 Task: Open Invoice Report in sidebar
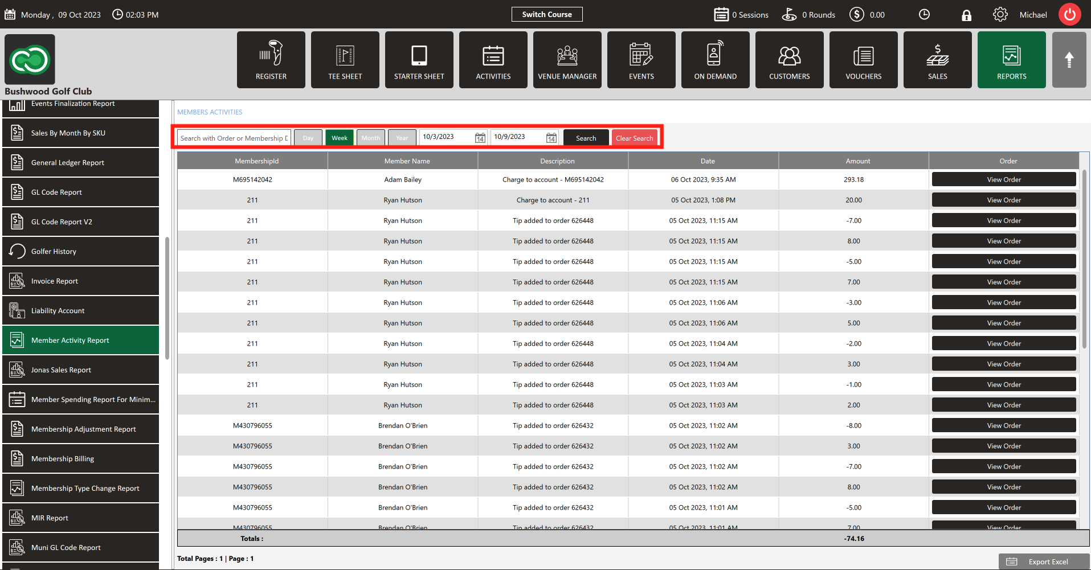(81, 281)
